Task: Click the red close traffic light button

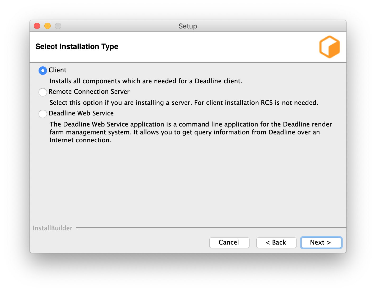Action: [x=37, y=26]
